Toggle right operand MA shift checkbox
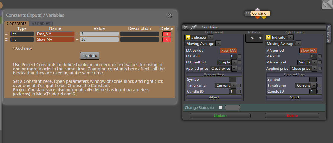 click(320, 56)
